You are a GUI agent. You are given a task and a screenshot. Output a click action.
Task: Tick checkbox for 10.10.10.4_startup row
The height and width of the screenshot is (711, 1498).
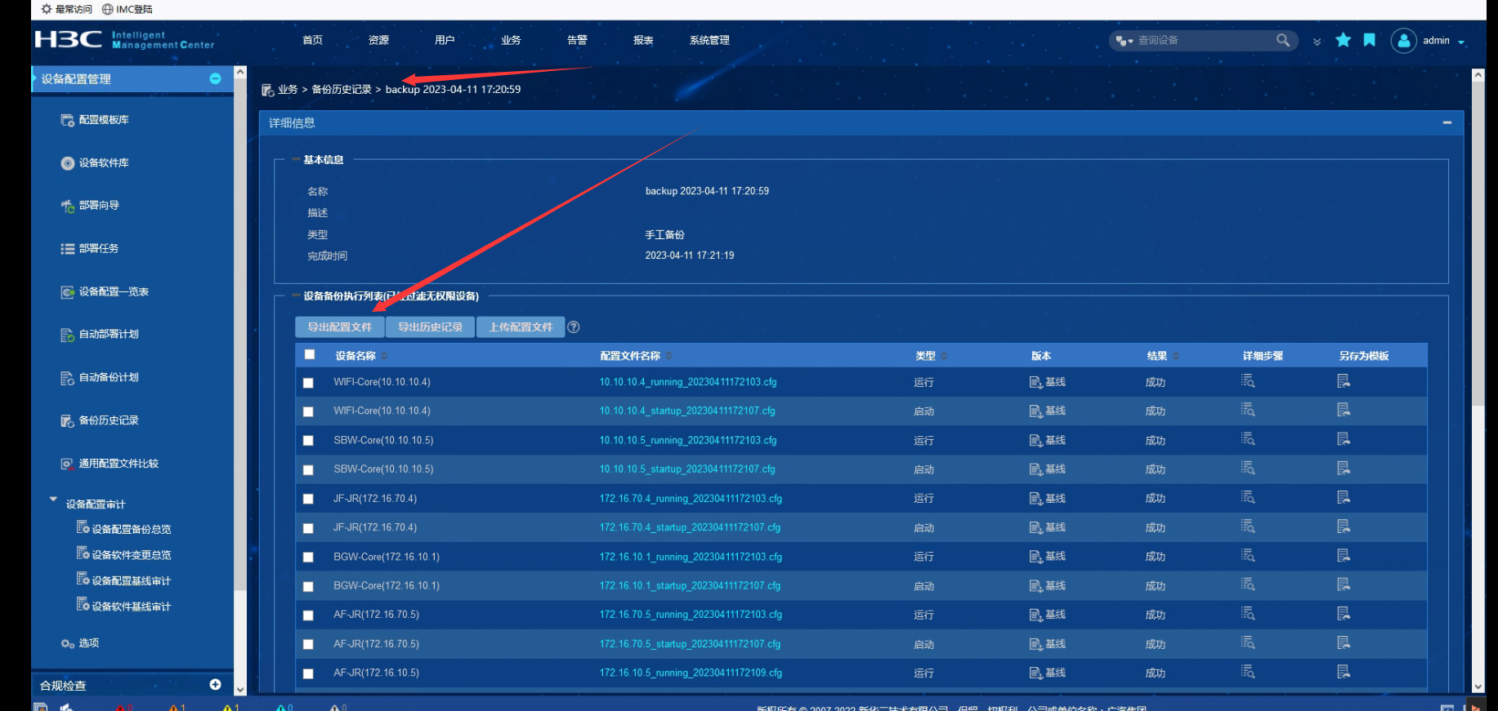click(x=308, y=411)
